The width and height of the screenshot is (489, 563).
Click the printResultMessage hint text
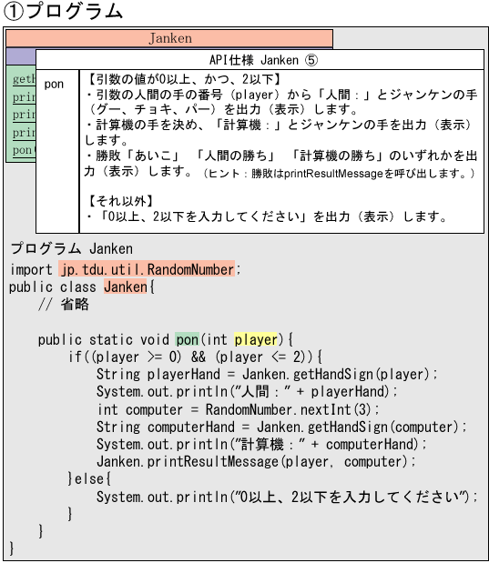point(339,174)
